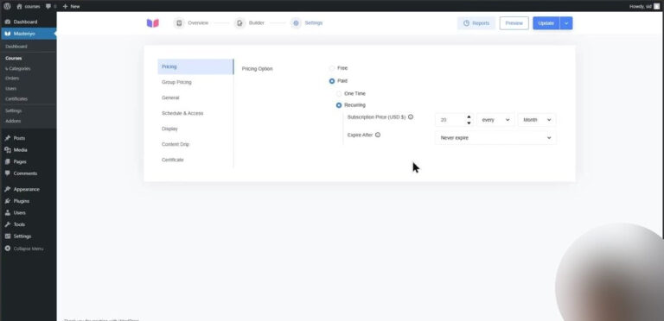Screen dimensions: 664x321
Task: Click the Settings icon in main sidebar
Action: click(x=8, y=236)
